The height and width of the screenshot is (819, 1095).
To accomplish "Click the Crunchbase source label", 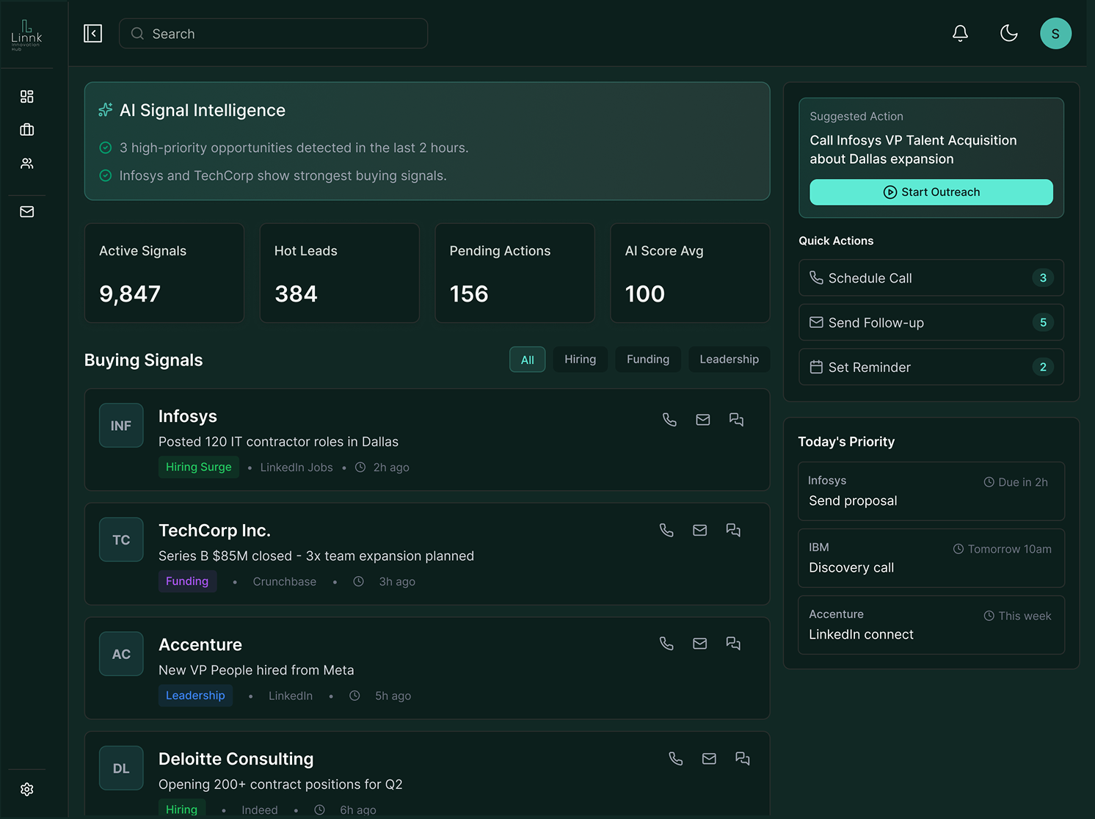I will coord(285,582).
